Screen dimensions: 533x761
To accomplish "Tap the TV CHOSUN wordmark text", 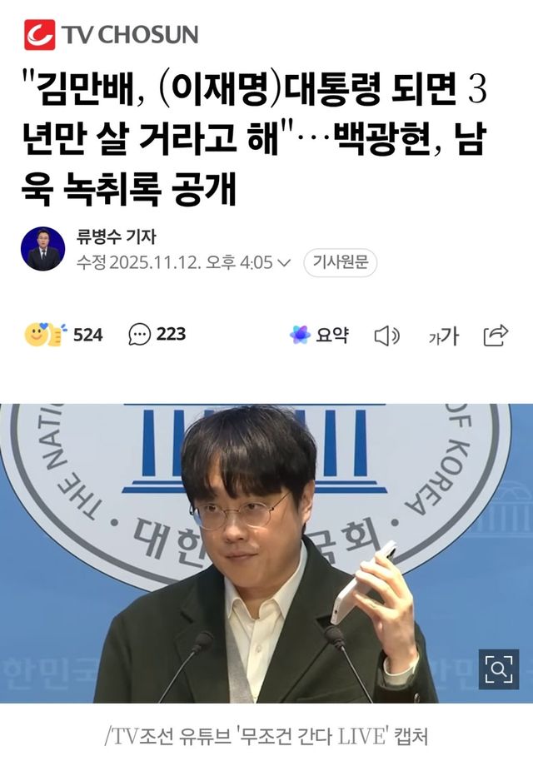I will pos(130,35).
